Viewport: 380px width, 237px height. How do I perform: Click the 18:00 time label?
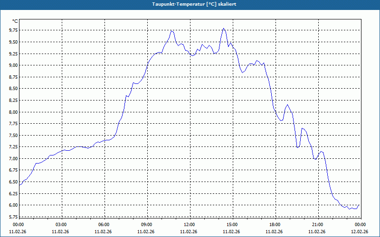275,225
